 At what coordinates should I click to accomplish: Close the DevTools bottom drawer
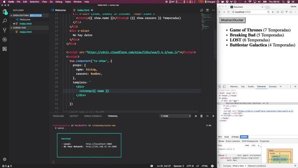(x=295, y=166)
